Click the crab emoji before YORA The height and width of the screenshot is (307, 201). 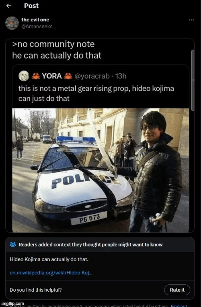click(36, 76)
